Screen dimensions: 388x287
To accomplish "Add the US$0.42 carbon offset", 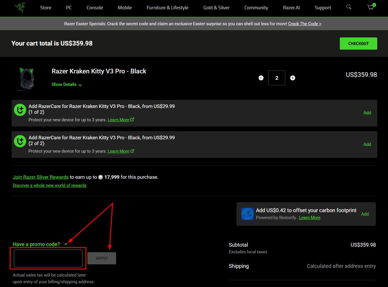I will click(365, 214).
